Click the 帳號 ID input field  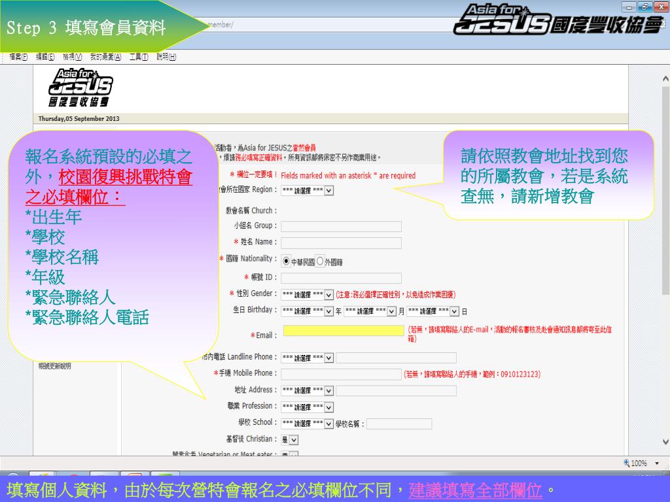pyautogui.click(x=341, y=278)
